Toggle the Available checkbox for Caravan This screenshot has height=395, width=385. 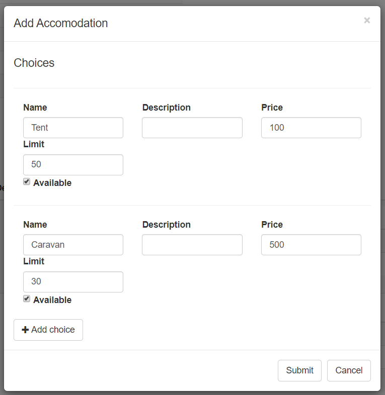[x=27, y=299]
